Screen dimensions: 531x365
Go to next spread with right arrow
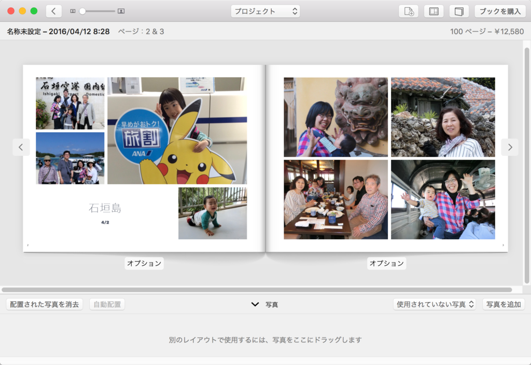click(510, 147)
